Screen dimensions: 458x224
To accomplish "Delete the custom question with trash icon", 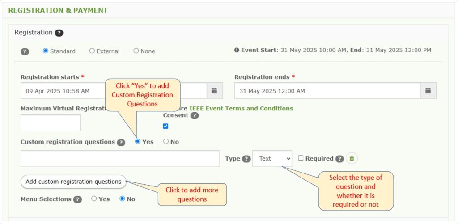I will point(352,159).
